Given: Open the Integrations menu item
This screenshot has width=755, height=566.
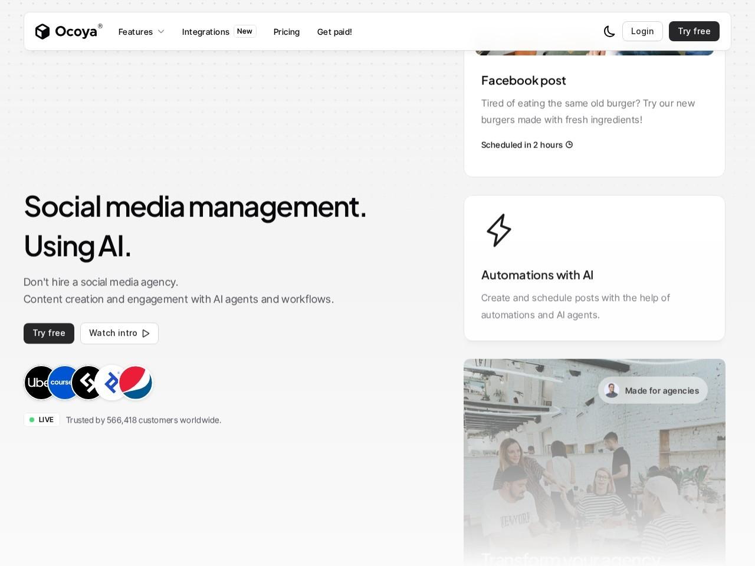Looking at the screenshot, I should 206,32.
